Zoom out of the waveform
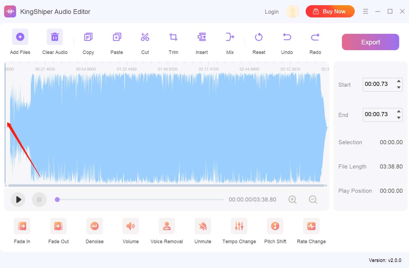The height and width of the screenshot is (268, 409). click(313, 200)
